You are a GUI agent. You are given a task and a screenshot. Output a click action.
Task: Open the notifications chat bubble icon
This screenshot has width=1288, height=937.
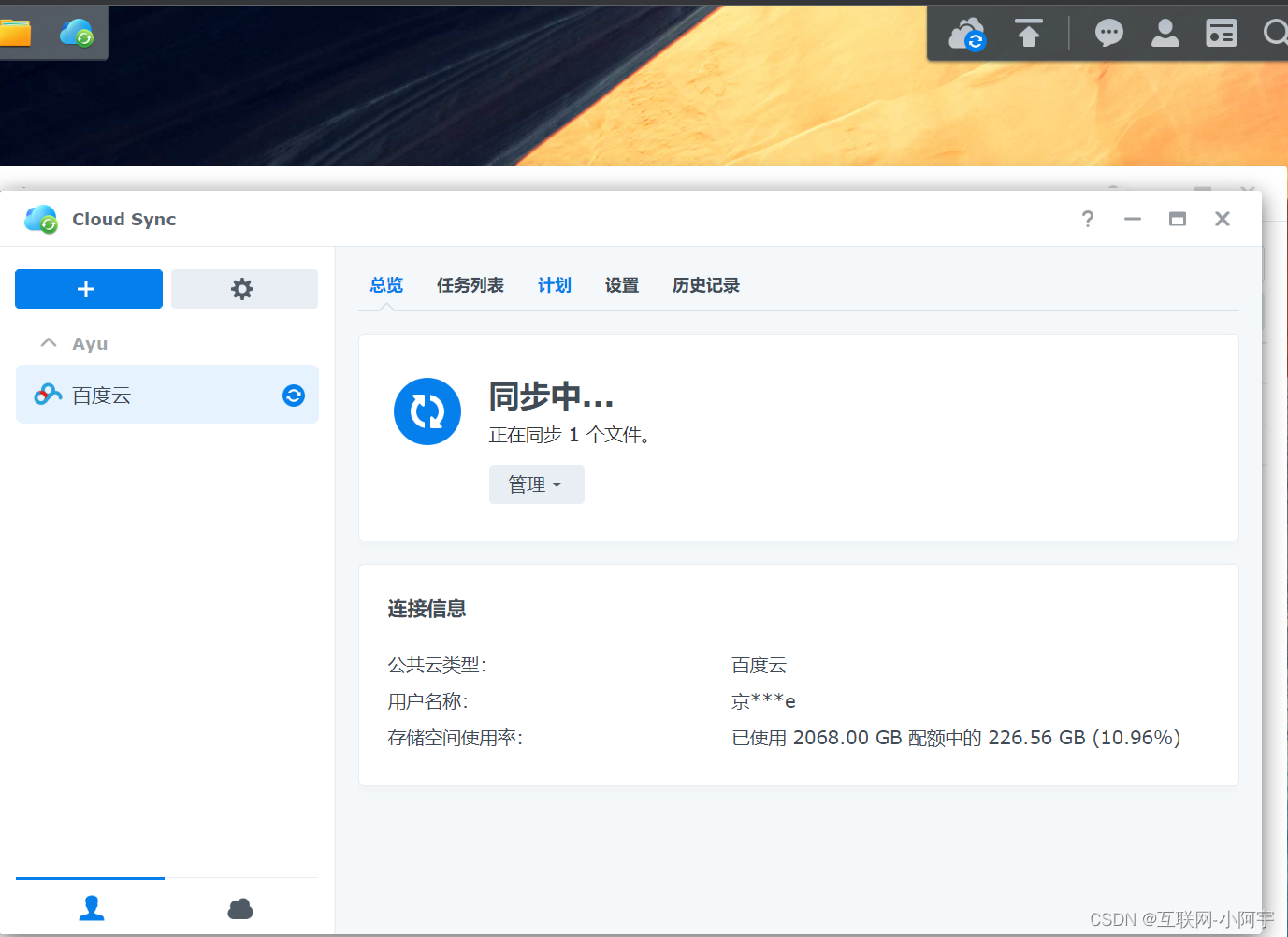(x=1109, y=34)
